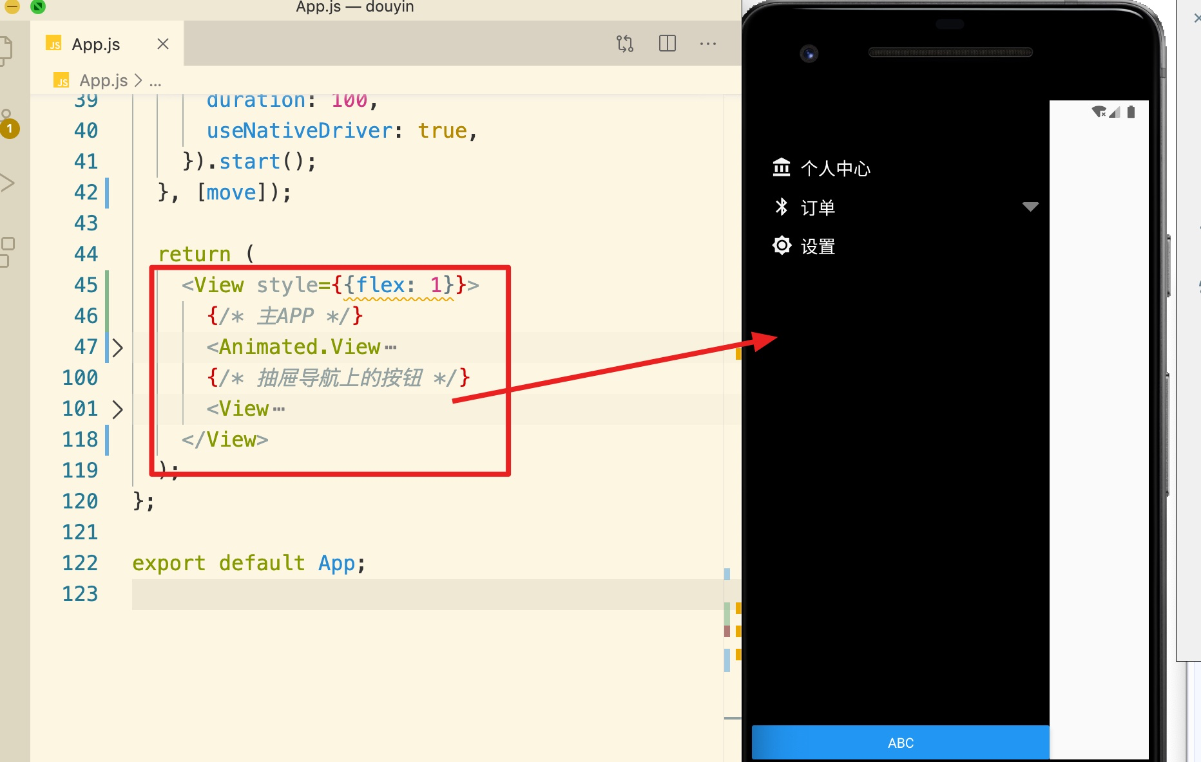1201x762 pixels.
Task: Click the flex: 1 style value on line 45
Action: point(399,285)
